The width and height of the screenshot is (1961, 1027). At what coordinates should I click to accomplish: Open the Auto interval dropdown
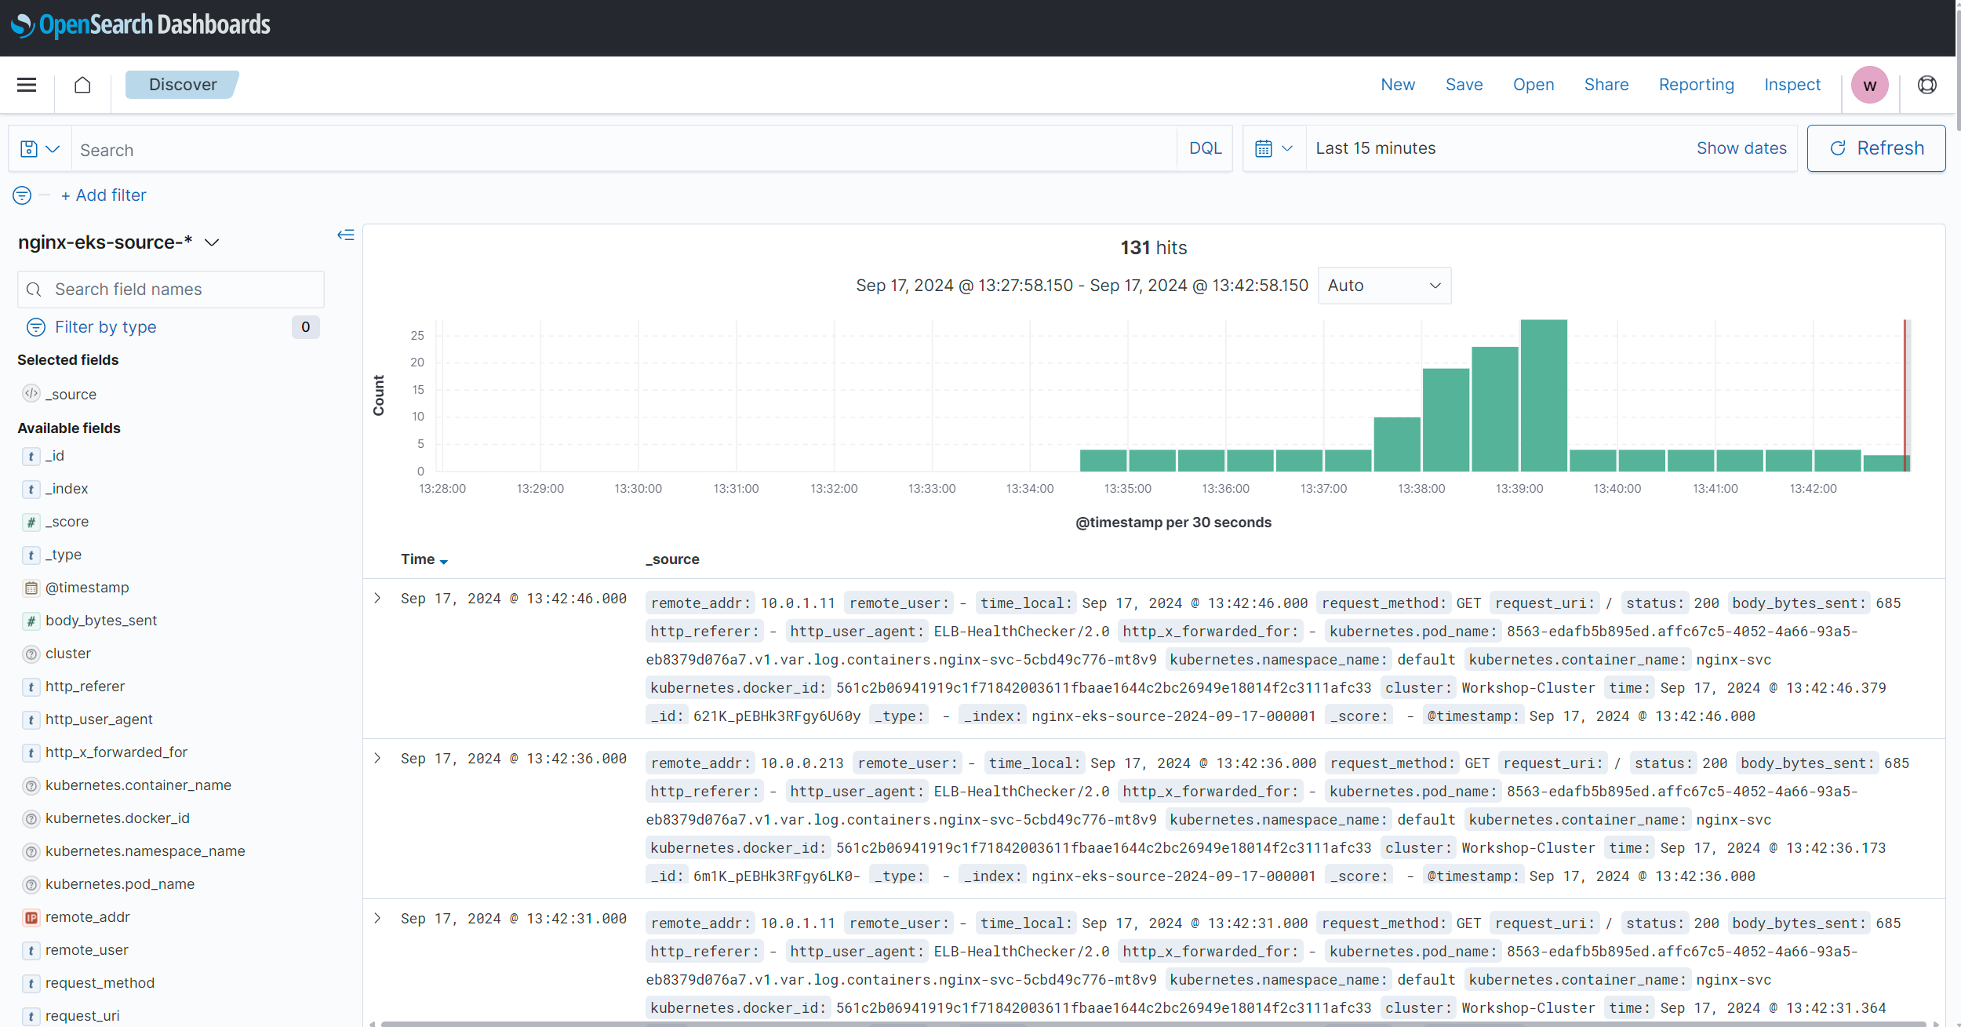pyautogui.click(x=1384, y=286)
